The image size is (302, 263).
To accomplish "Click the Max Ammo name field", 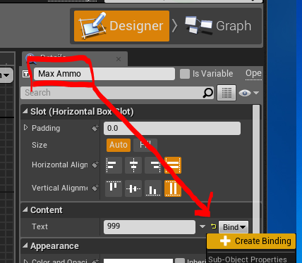I will tap(104, 74).
